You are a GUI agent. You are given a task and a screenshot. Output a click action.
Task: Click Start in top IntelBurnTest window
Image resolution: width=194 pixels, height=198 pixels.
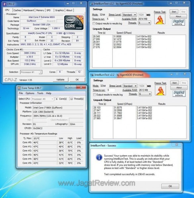coord(174,12)
